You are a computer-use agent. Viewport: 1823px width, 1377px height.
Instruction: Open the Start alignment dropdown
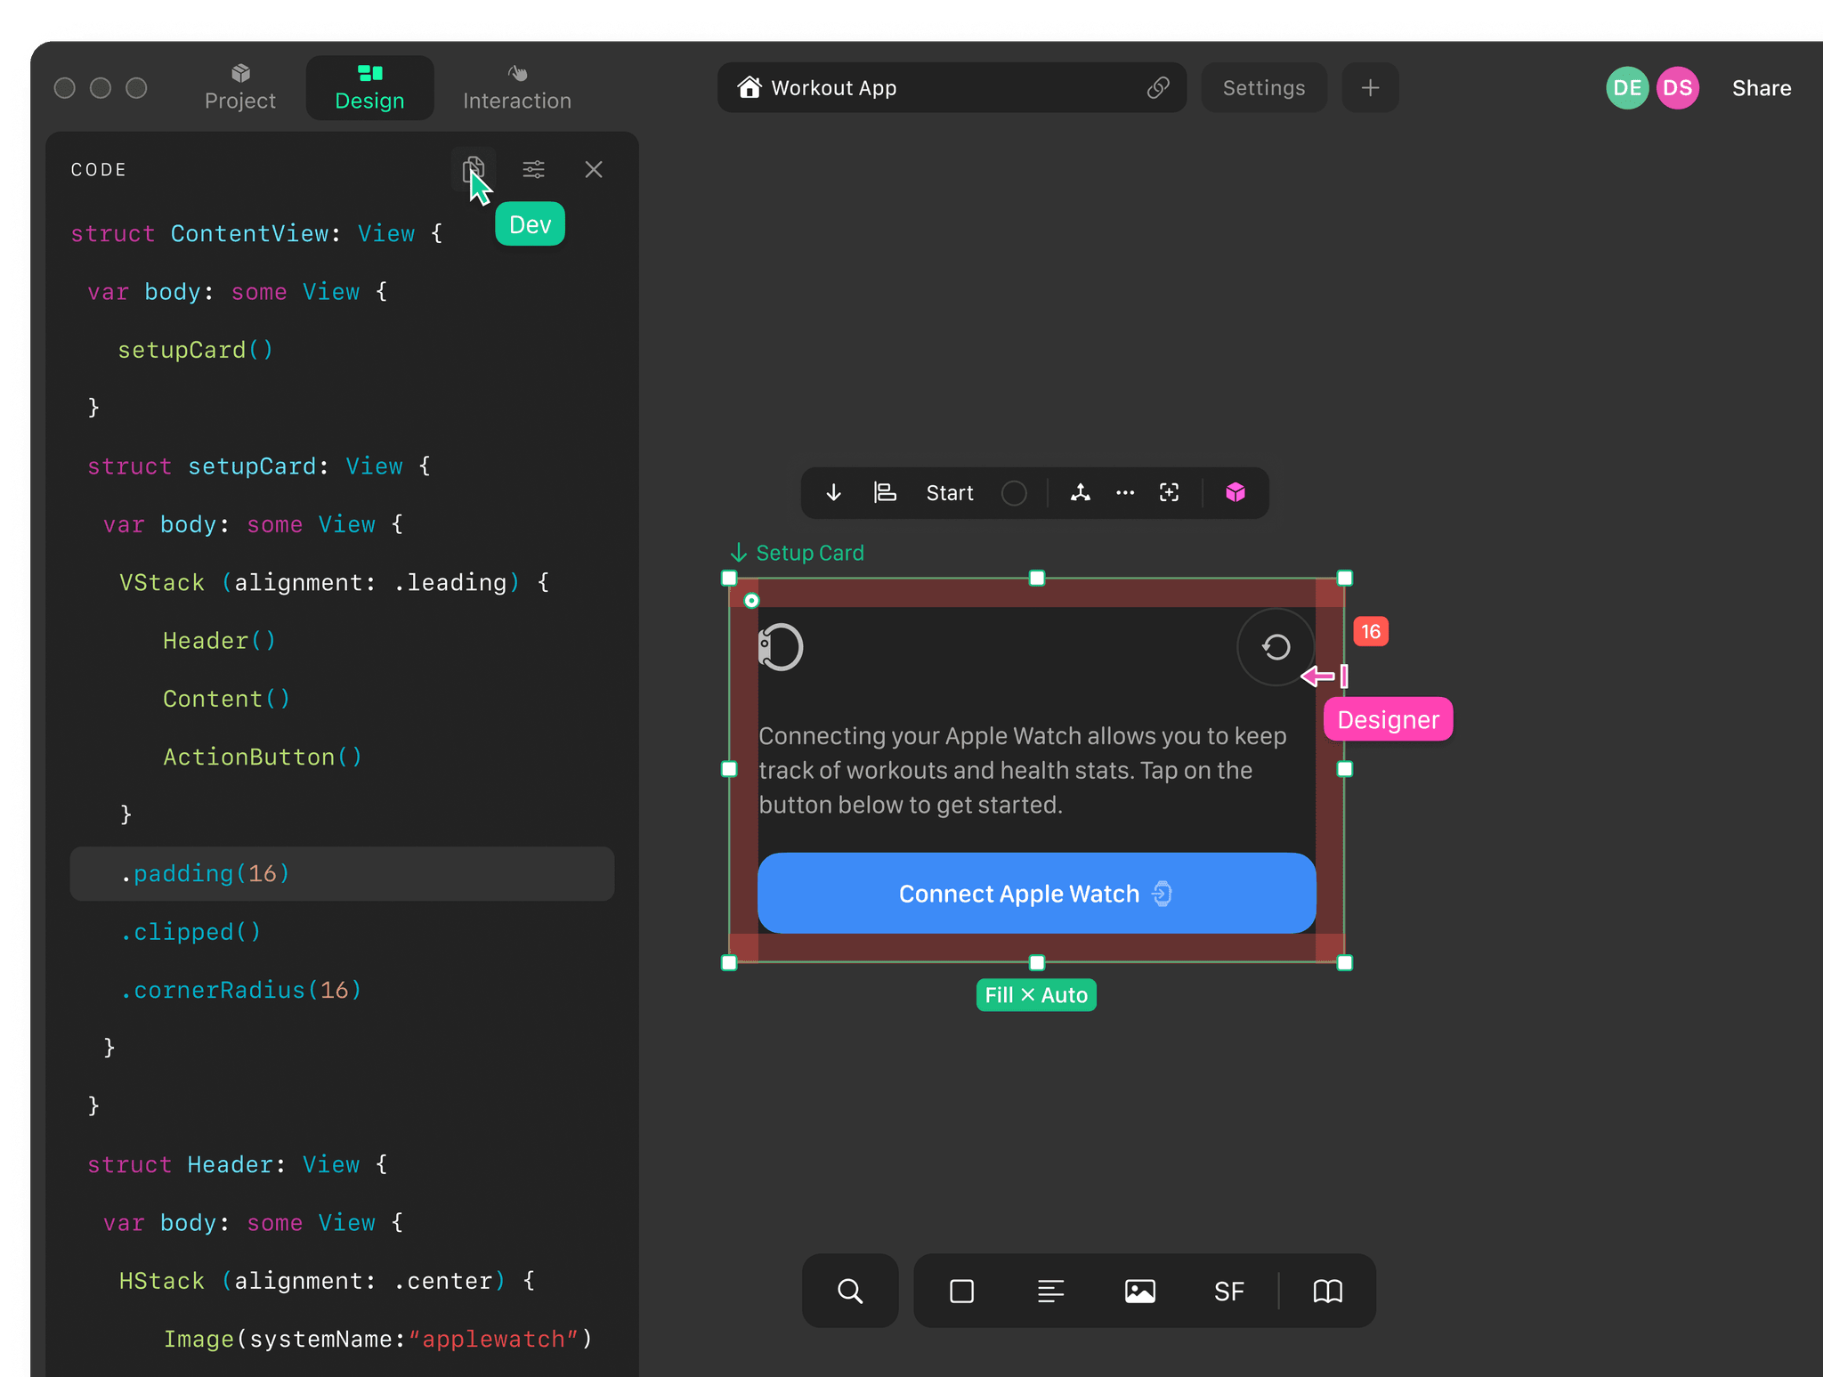[x=949, y=492]
